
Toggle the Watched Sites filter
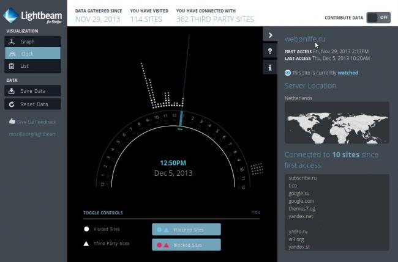[186, 230]
